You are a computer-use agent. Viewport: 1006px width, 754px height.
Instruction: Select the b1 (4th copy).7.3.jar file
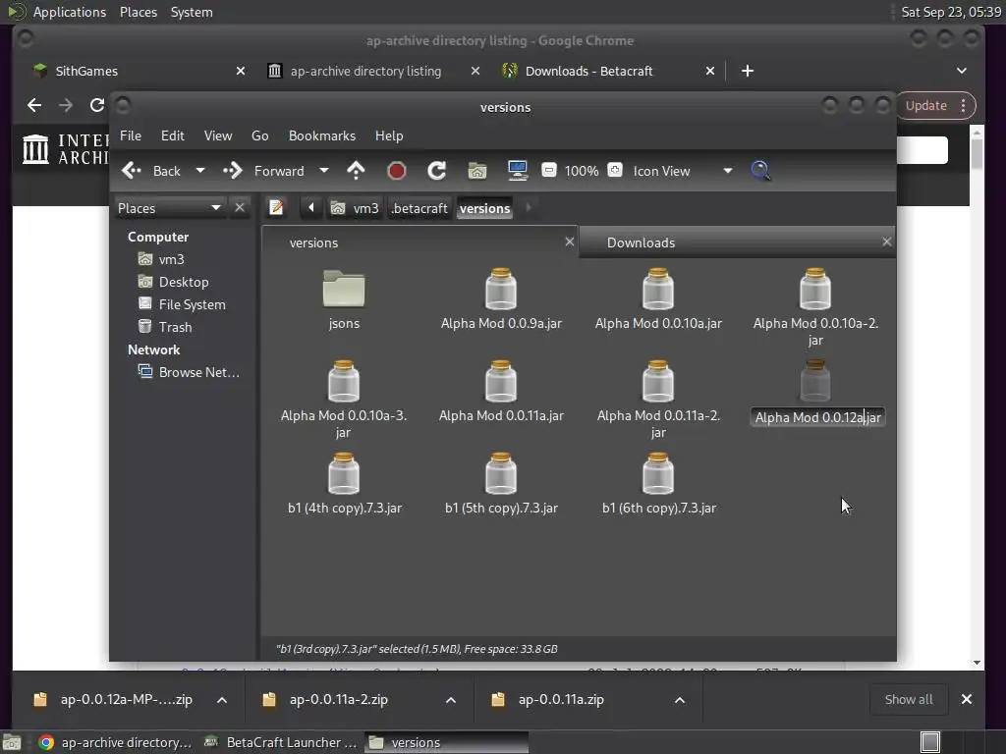point(344,485)
